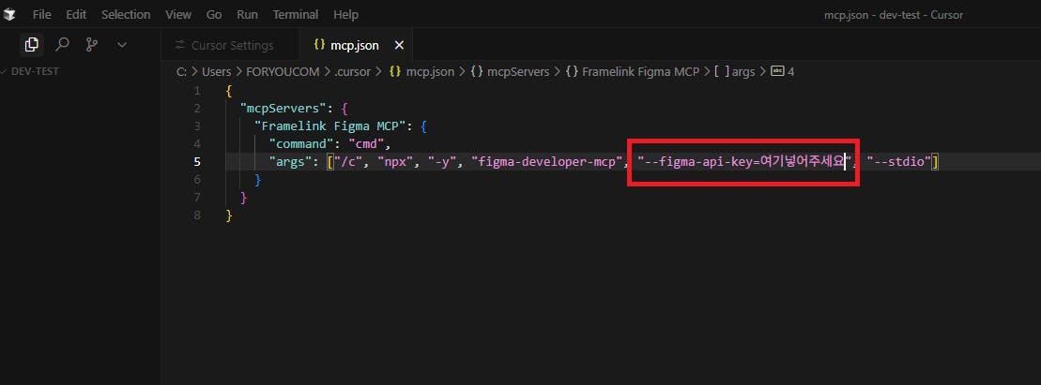The width and height of the screenshot is (1041, 385).
Task: Click the mcp.json breadcrumb segment
Action: pyautogui.click(x=430, y=71)
